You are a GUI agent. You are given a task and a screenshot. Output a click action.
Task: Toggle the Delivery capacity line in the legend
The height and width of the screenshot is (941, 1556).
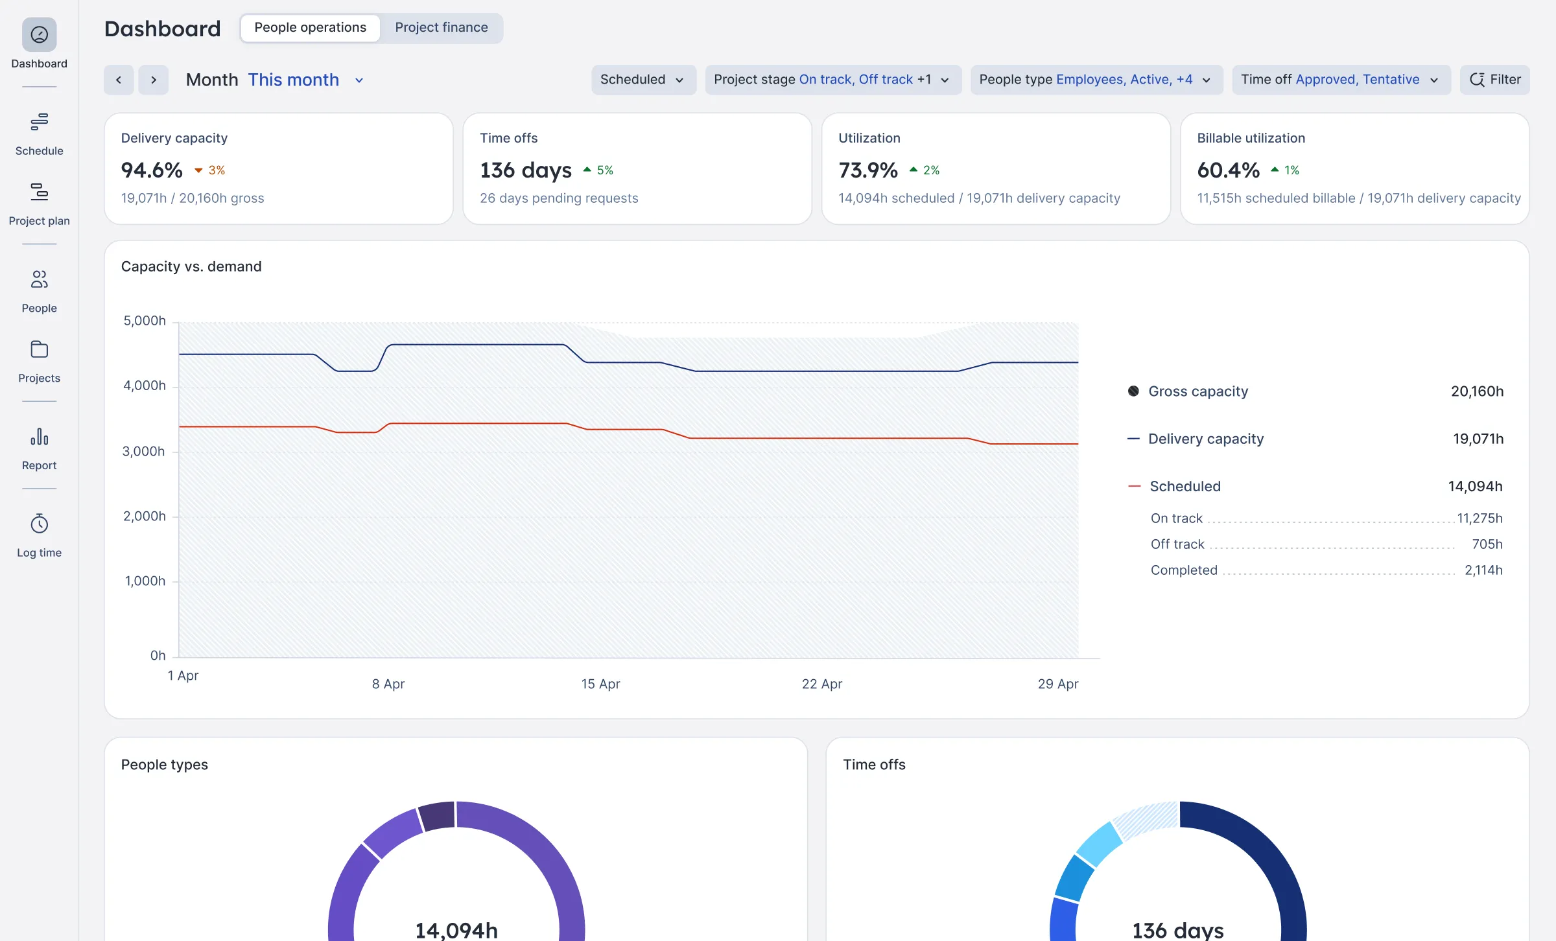coord(1206,438)
